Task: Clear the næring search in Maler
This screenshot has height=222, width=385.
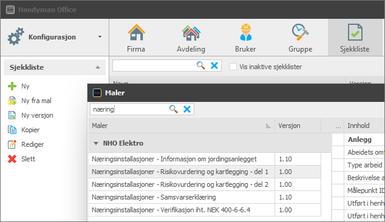Action: 187,109
